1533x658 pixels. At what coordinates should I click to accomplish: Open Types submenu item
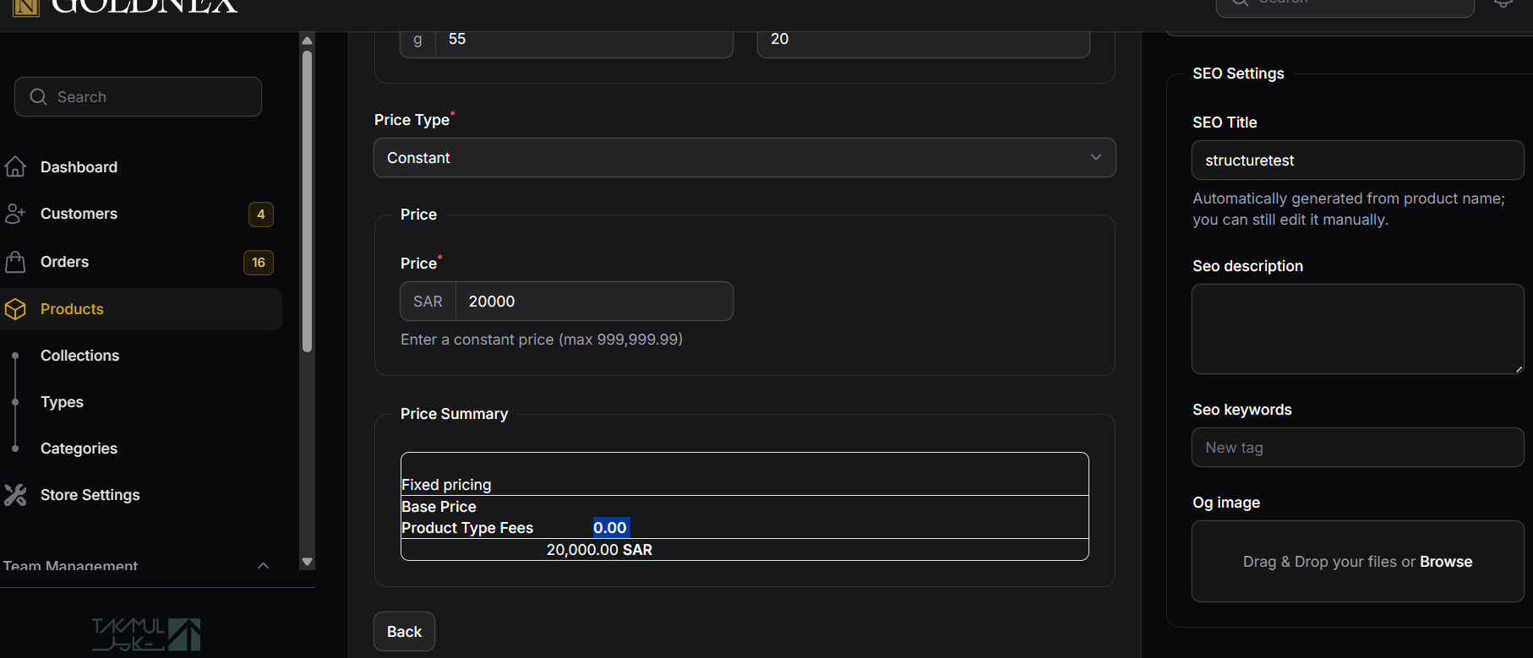click(62, 402)
